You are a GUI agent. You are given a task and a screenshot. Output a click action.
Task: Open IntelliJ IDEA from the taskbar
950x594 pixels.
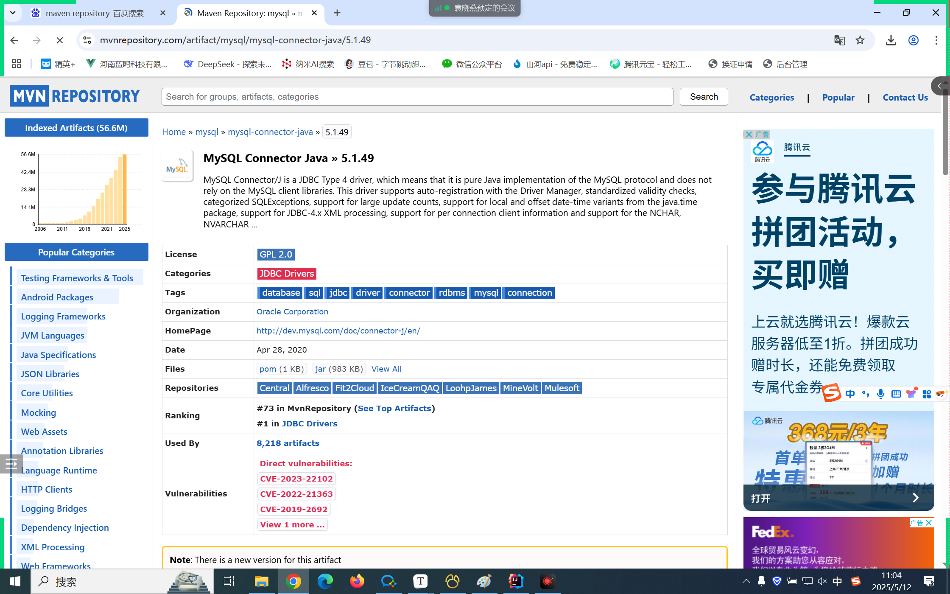(x=516, y=581)
